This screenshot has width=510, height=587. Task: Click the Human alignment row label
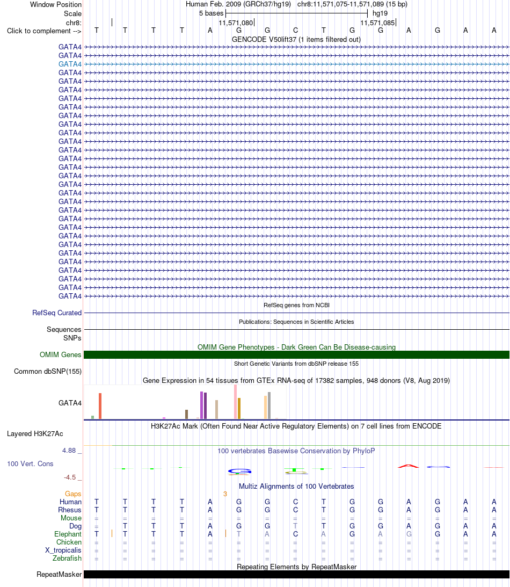tap(70, 502)
